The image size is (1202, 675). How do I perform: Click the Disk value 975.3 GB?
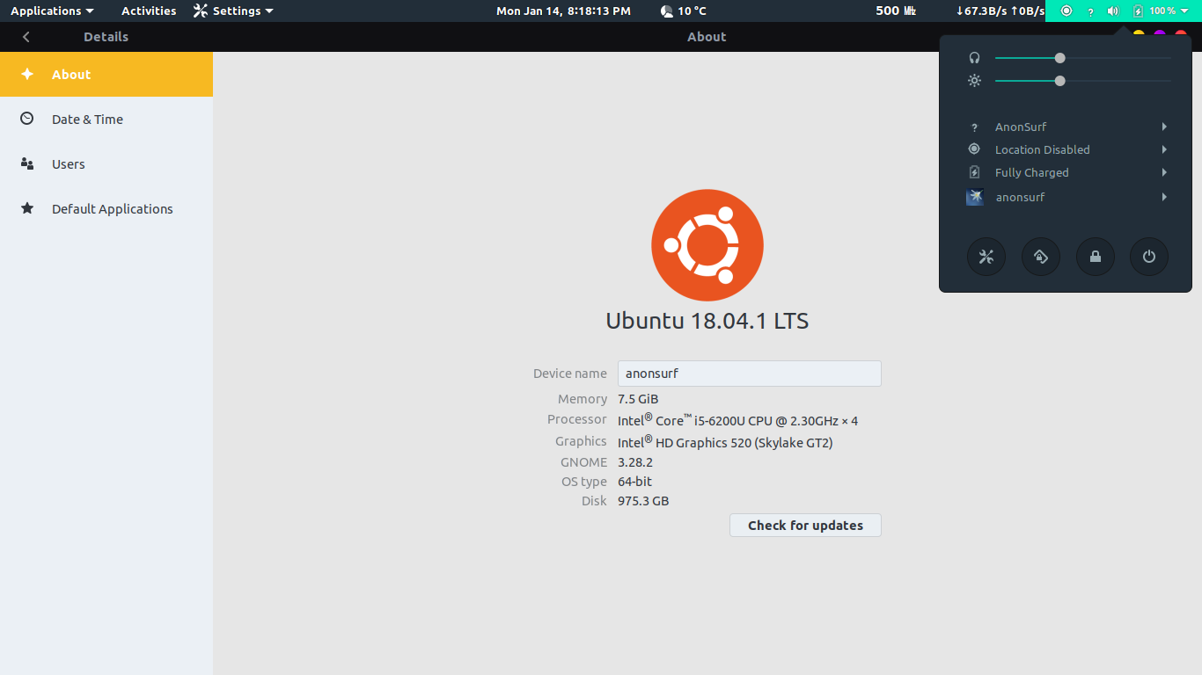[x=643, y=501]
